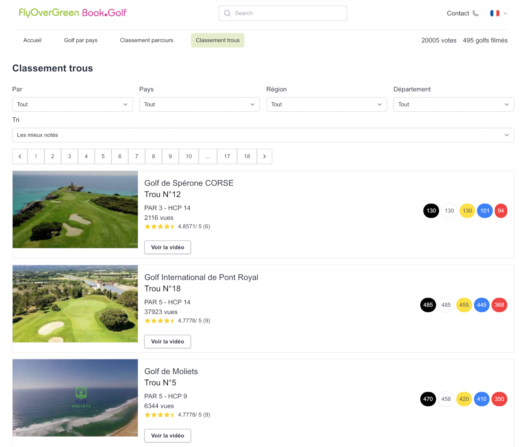The height and width of the screenshot is (447, 527).
Task: Go to page 17
Action: point(227,156)
